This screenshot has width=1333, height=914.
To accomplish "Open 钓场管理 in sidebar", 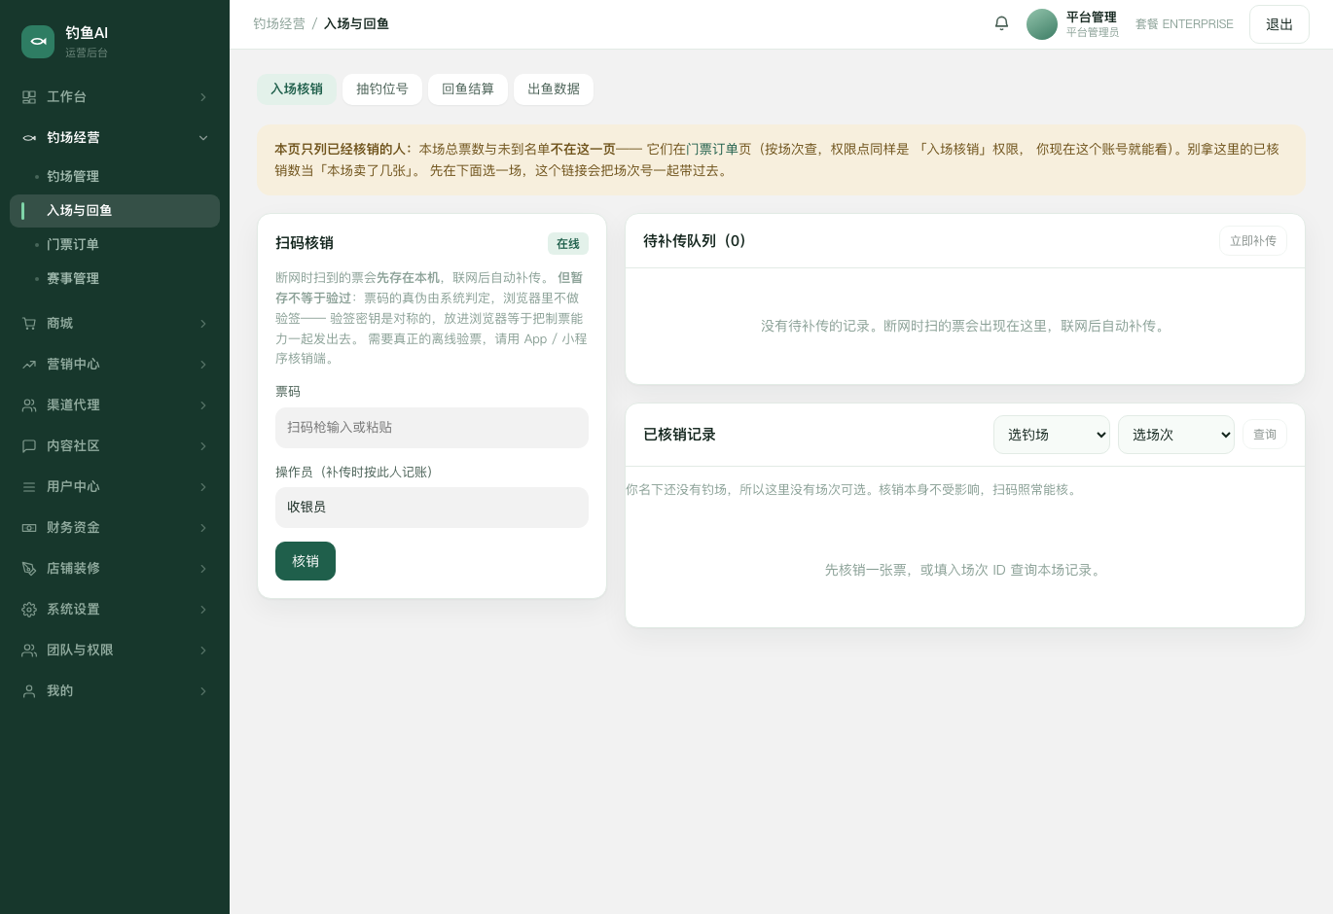I will tap(115, 177).
